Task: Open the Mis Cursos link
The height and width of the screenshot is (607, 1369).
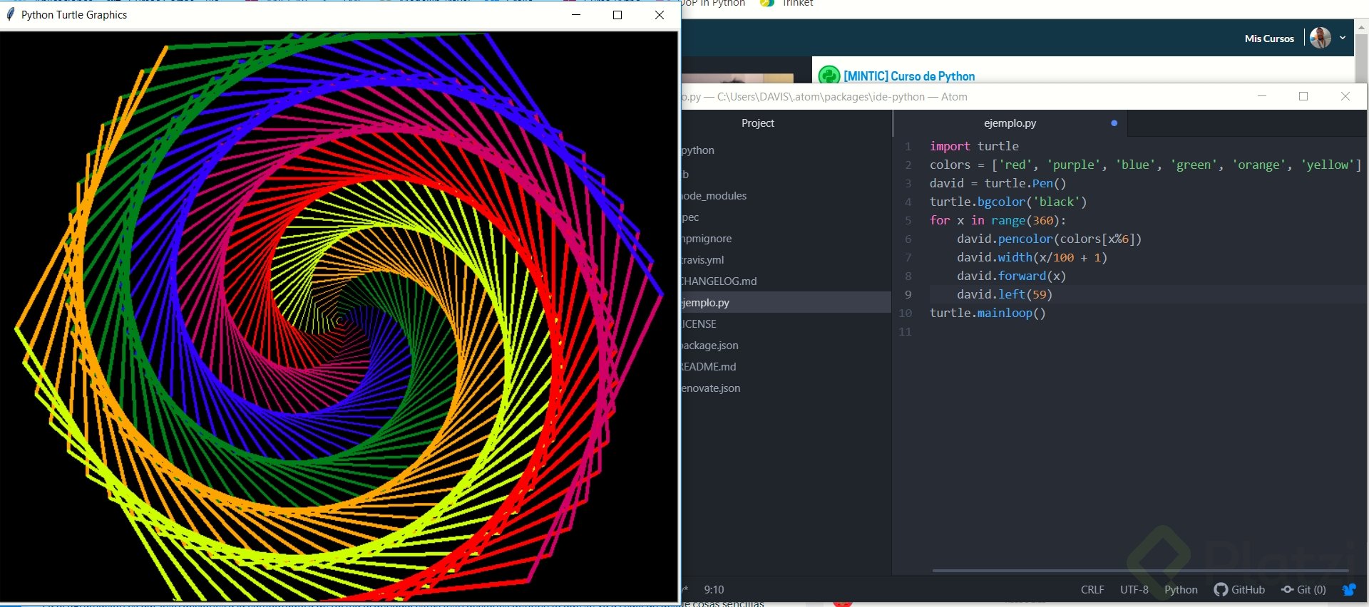Action: [x=1269, y=38]
